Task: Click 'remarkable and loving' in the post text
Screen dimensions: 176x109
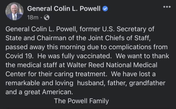Action: 39,83
